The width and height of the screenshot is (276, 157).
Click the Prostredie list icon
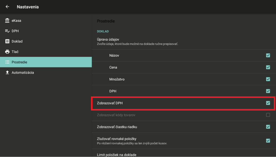(7, 62)
